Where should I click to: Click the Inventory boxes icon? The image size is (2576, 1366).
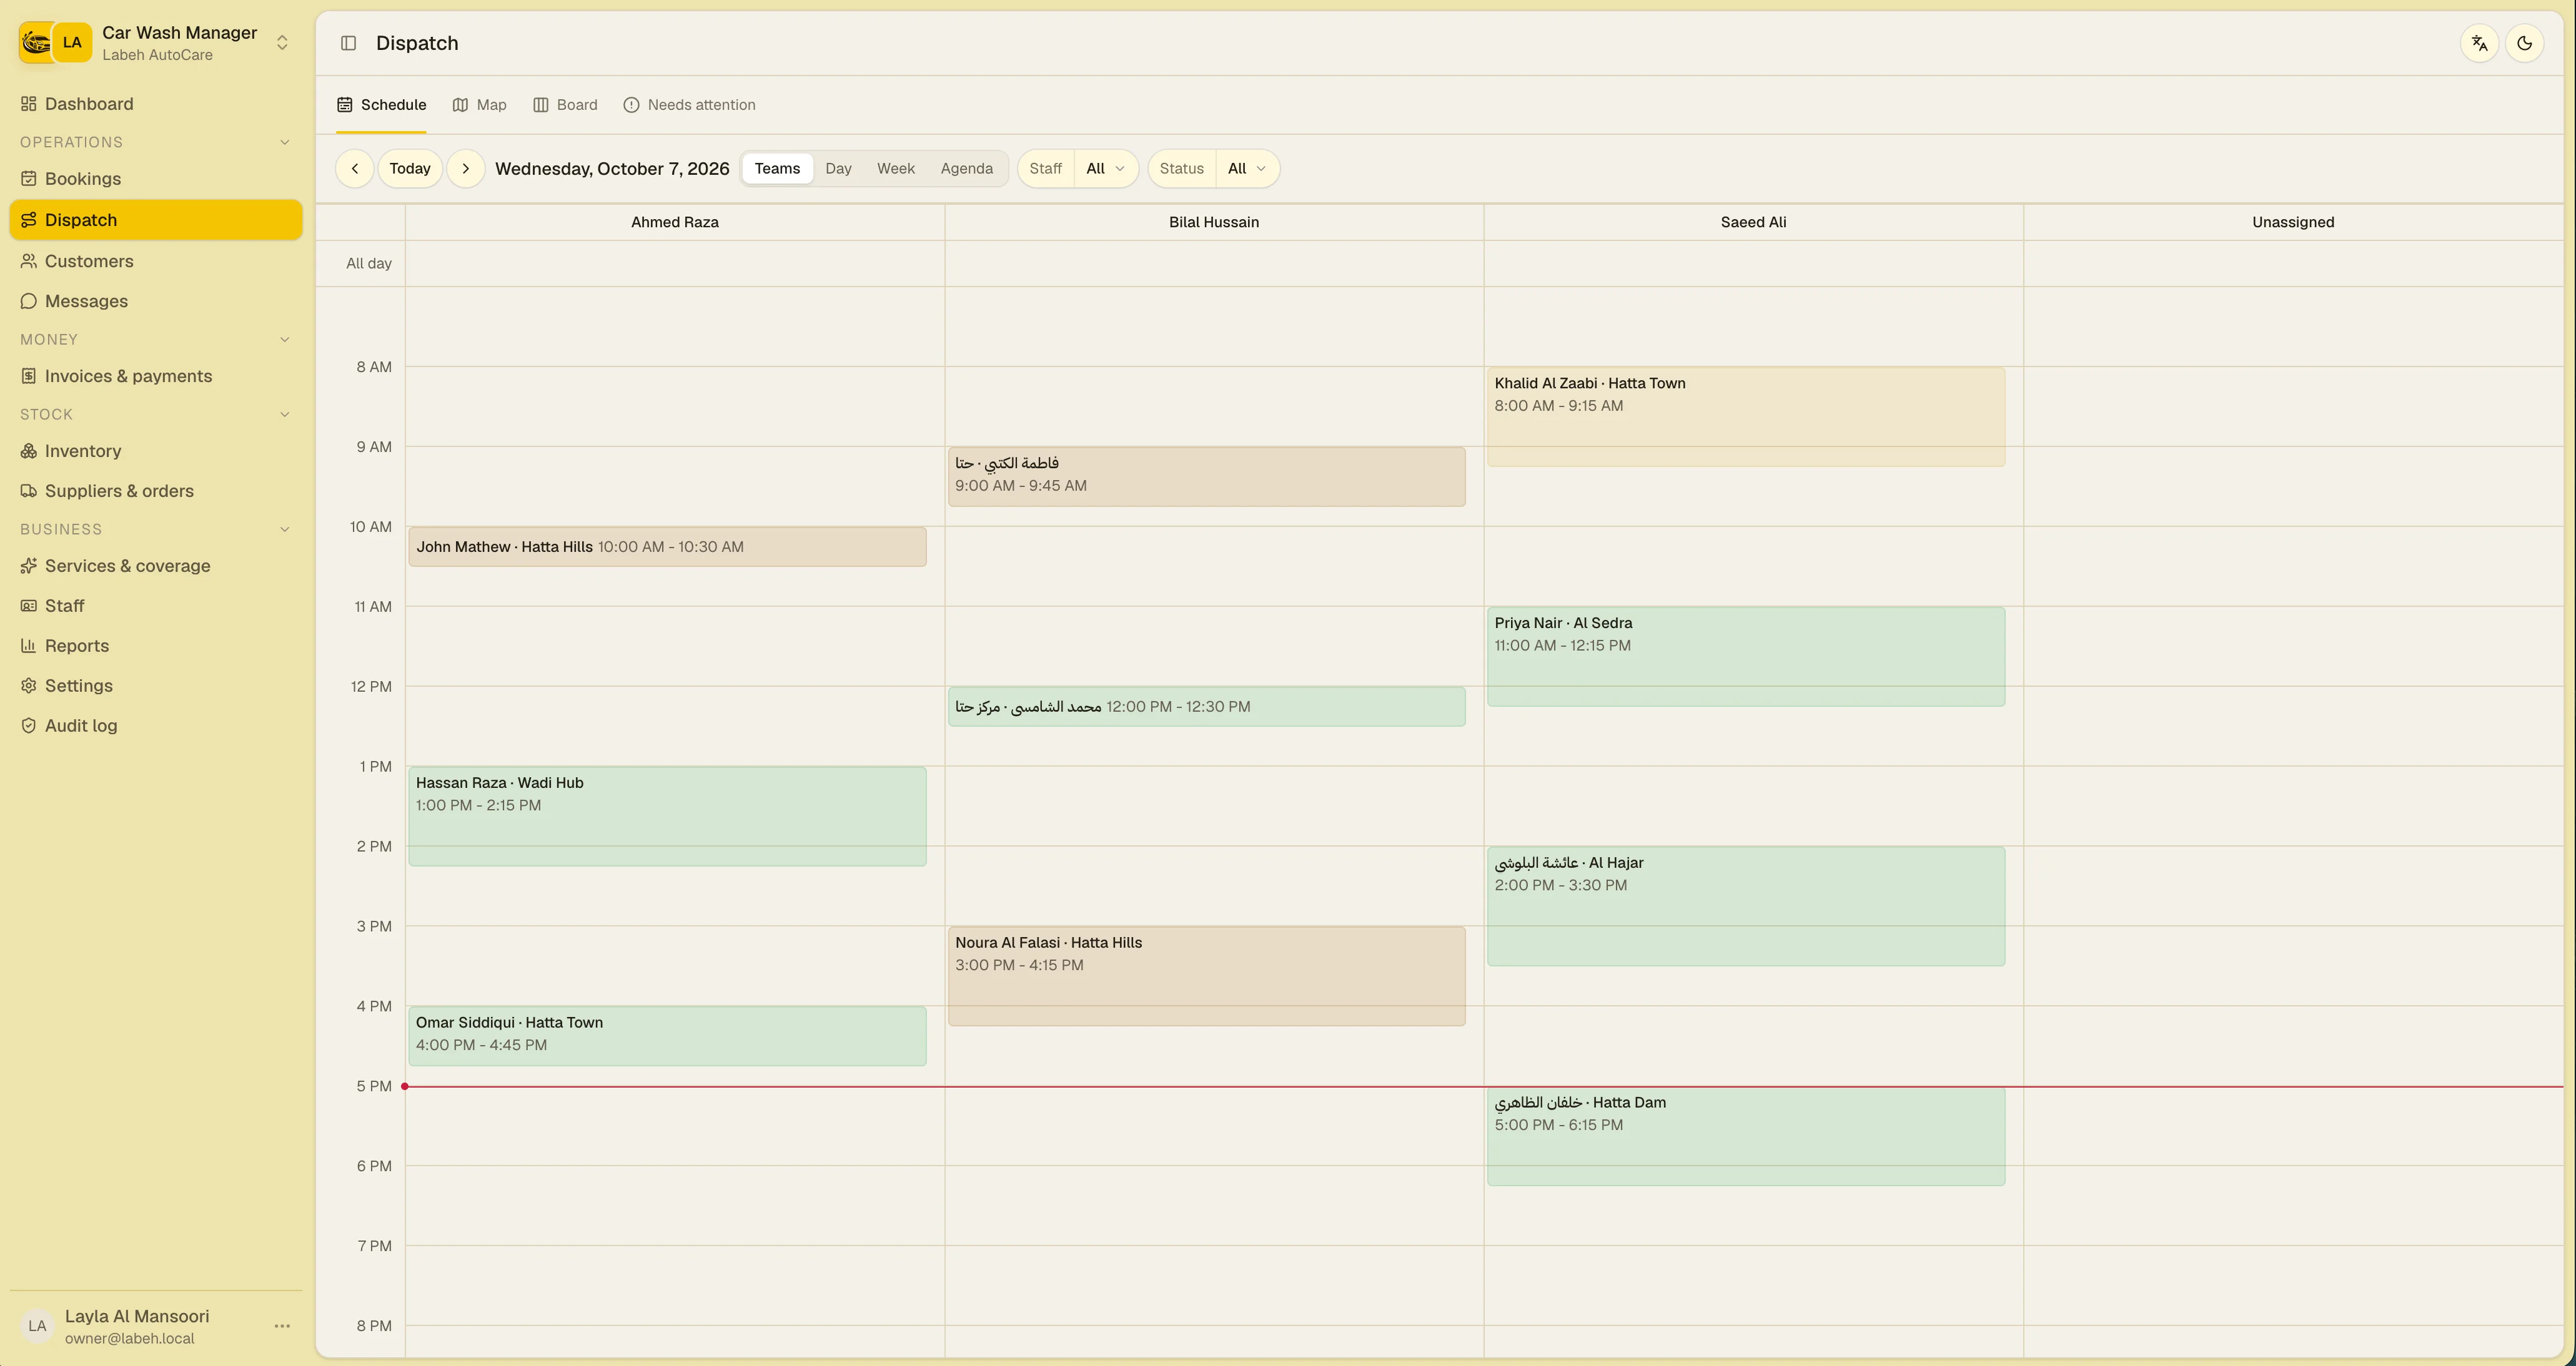(x=29, y=451)
